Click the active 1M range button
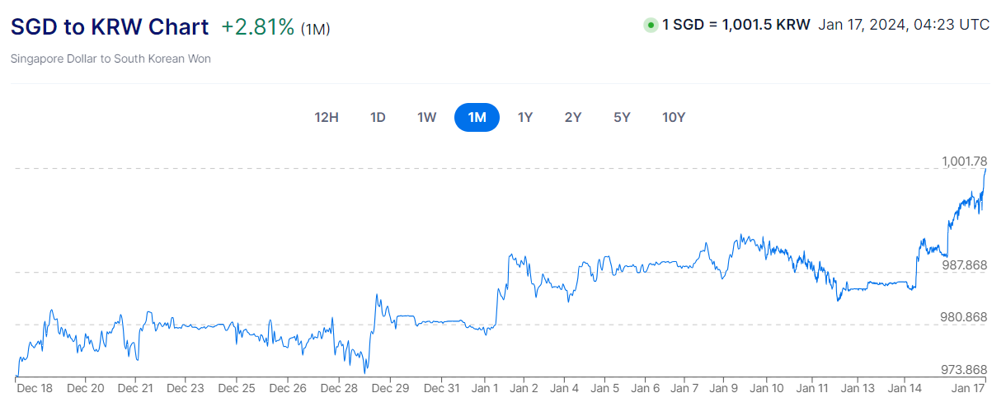This screenshot has height=407, width=1006. coord(477,117)
